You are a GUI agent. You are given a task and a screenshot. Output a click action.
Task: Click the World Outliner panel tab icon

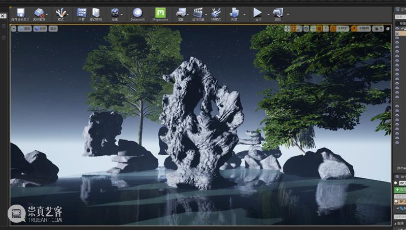click(x=397, y=10)
